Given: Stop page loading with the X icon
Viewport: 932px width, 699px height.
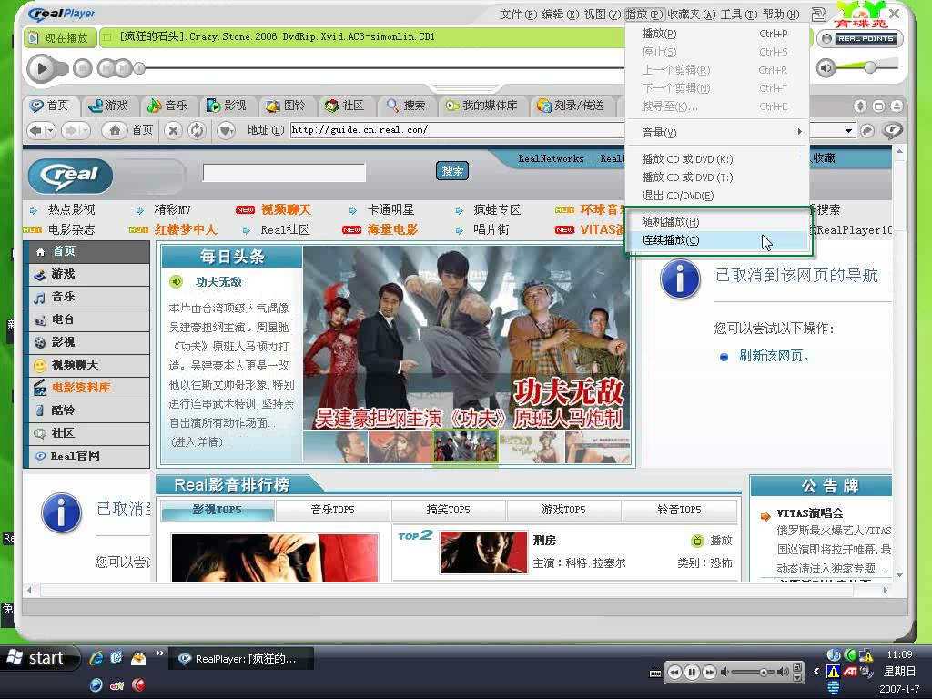Looking at the screenshot, I should click(x=173, y=130).
